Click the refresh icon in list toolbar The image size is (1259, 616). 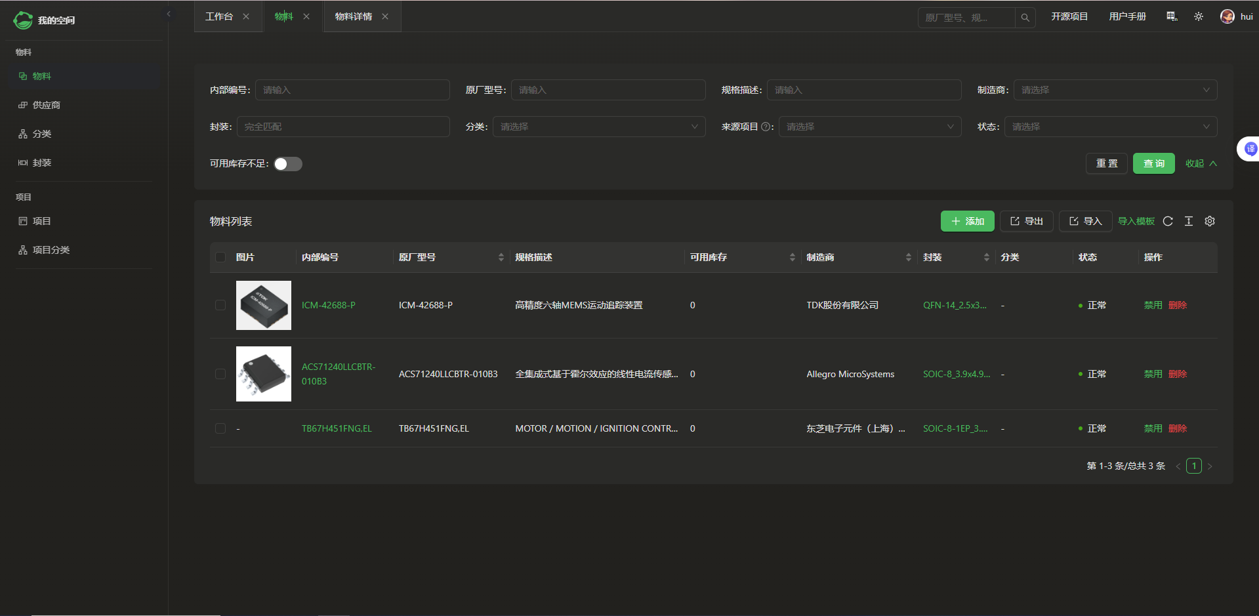(x=1168, y=221)
